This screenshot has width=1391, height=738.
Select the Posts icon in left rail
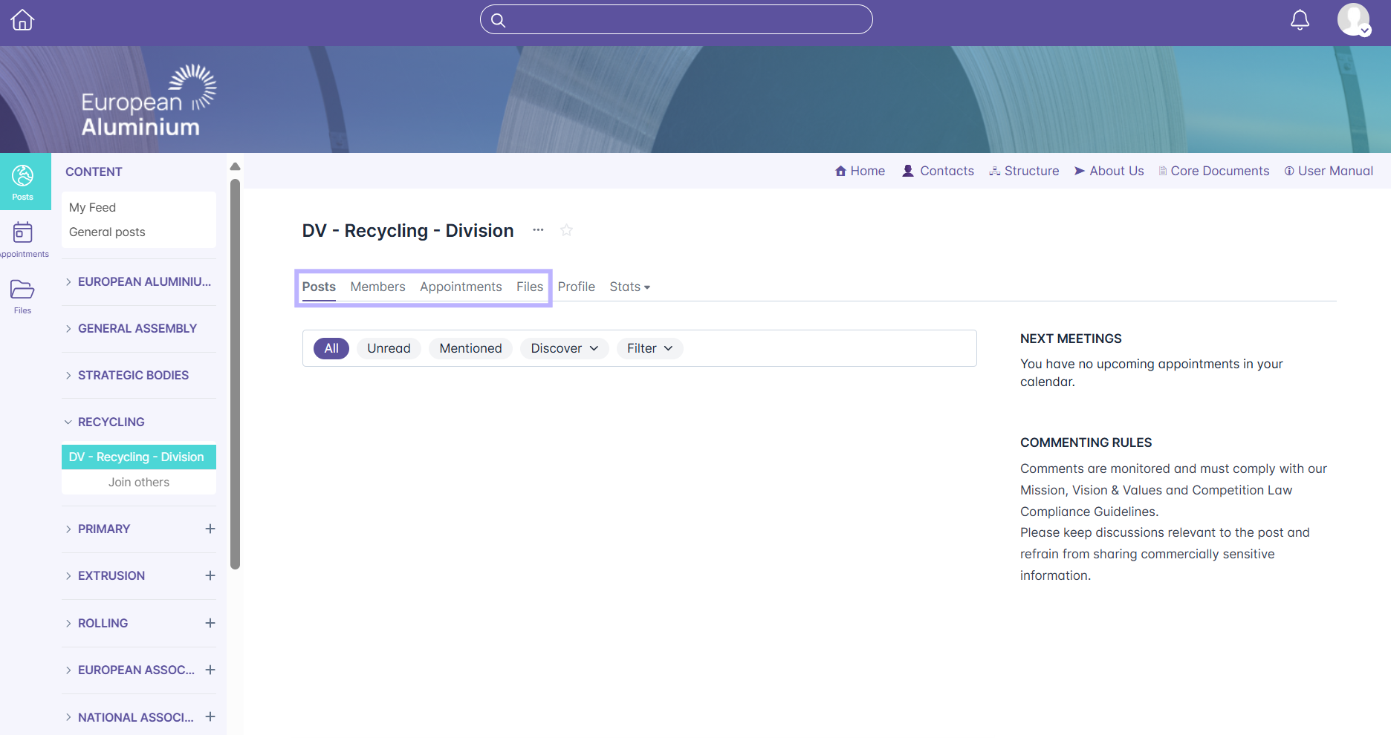(22, 182)
